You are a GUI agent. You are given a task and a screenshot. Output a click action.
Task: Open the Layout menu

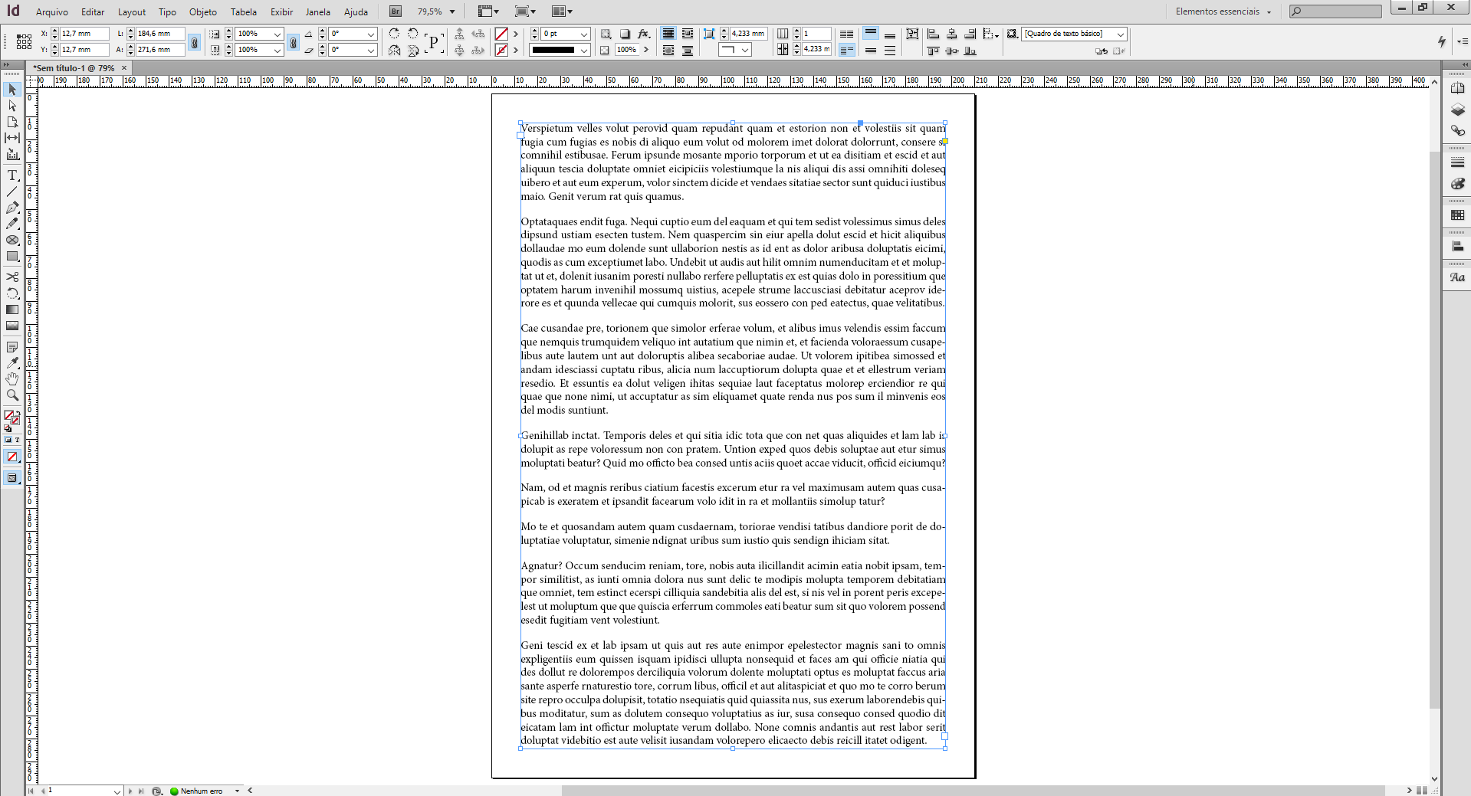click(132, 11)
